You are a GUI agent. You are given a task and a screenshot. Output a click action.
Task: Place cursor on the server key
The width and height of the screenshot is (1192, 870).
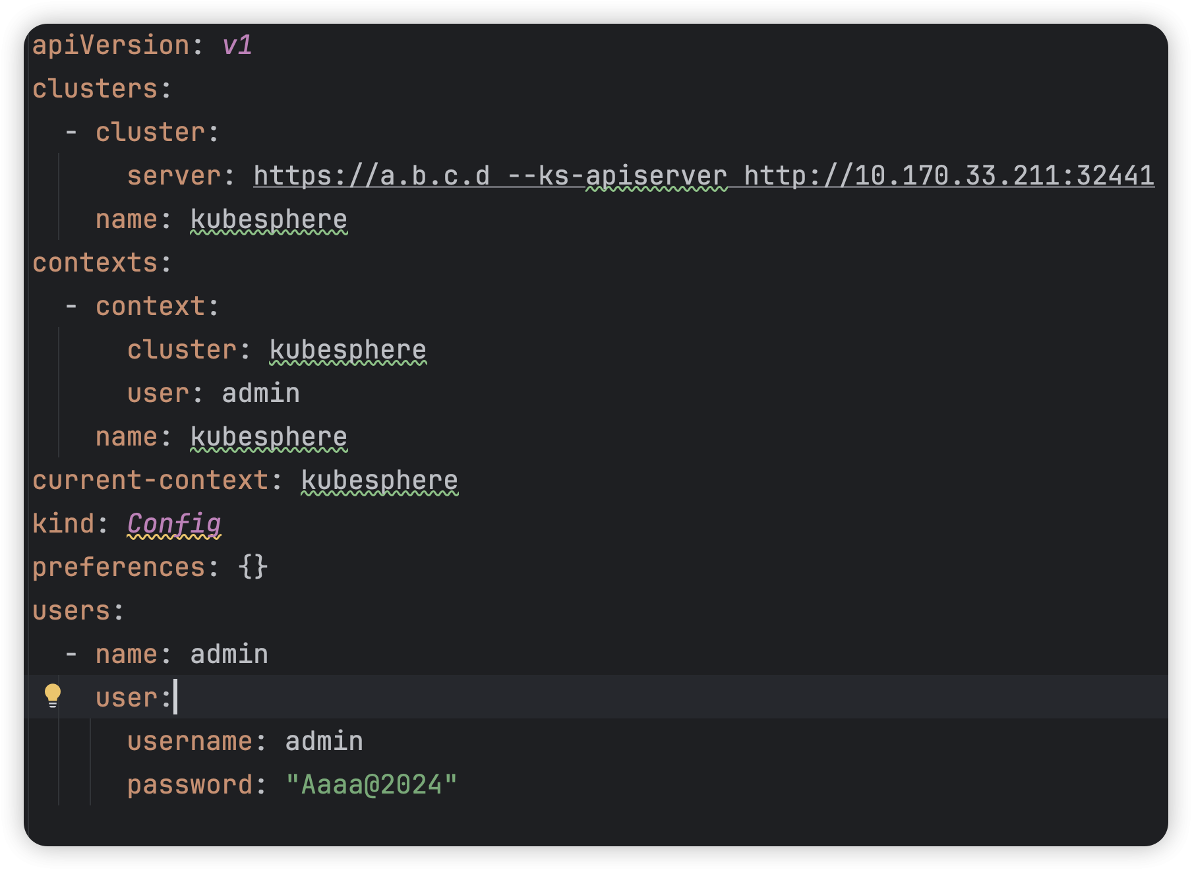tap(174, 176)
